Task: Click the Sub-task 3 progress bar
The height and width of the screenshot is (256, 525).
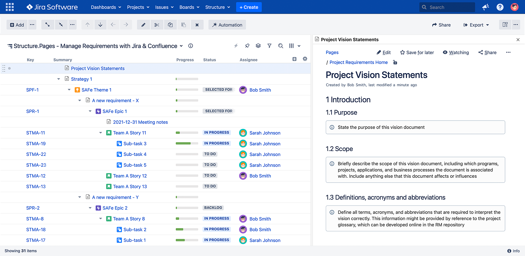Action: tap(187, 143)
